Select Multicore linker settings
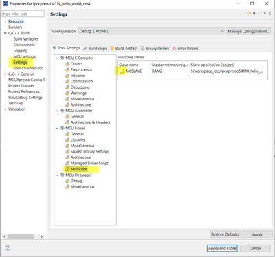Image resolution: width=275 pixels, height=257 pixels. click(x=78, y=169)
